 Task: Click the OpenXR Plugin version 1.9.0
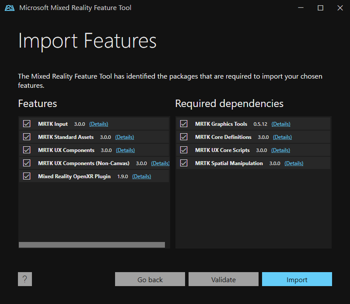(122, 176)
